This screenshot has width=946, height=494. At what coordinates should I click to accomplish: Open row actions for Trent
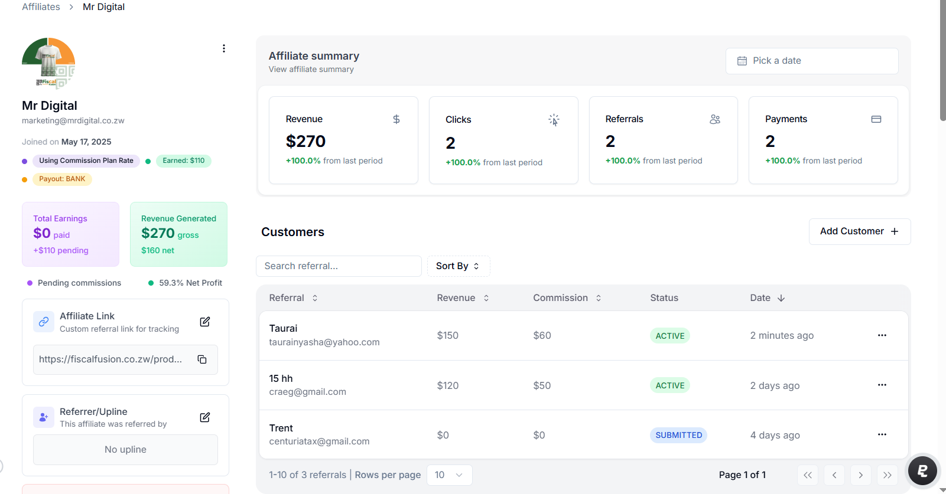point(882,434)
